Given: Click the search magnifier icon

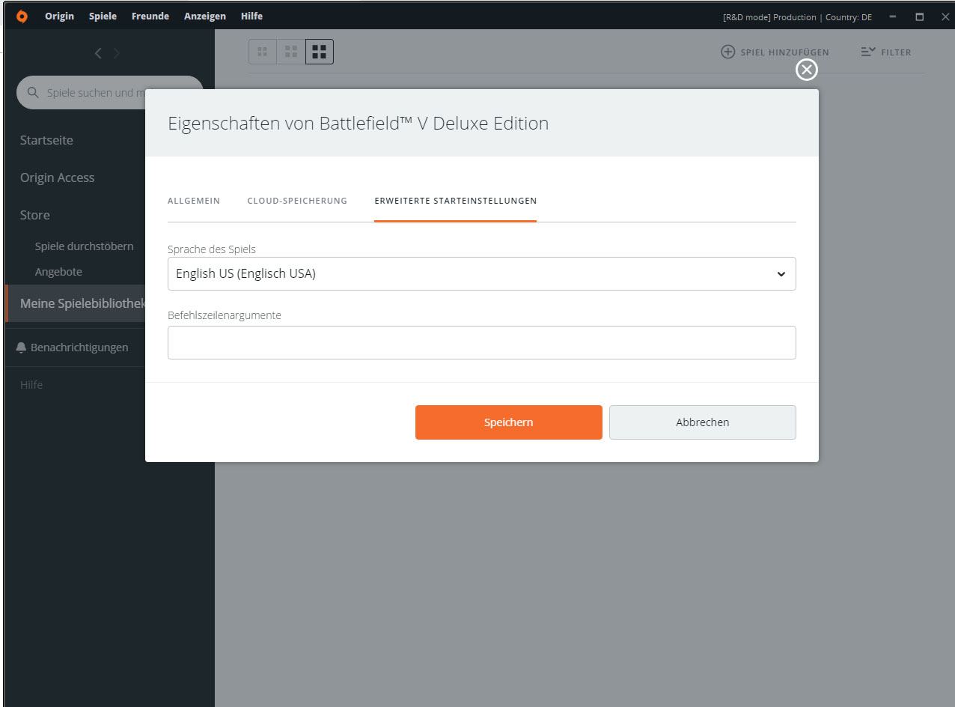Looking at the screenshot, I should pyautogui.click(x=33, y=93).
